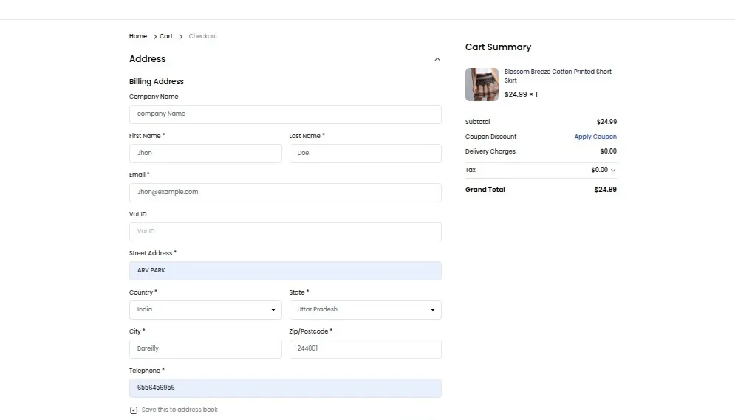Select the Email input field
Viewport: 735px width, 420px height.
point(285,193)
